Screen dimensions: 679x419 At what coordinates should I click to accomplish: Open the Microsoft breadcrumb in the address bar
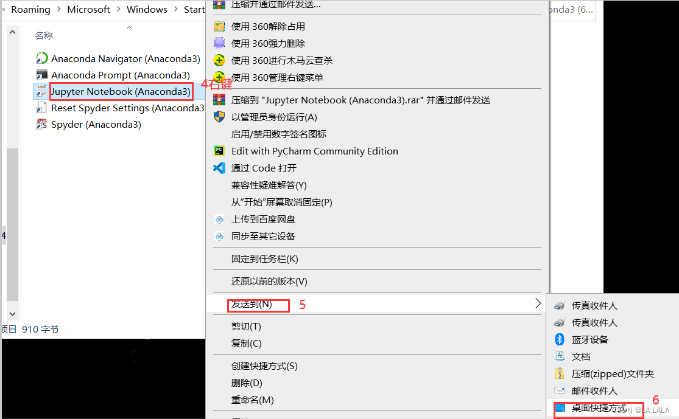(88, 10)
